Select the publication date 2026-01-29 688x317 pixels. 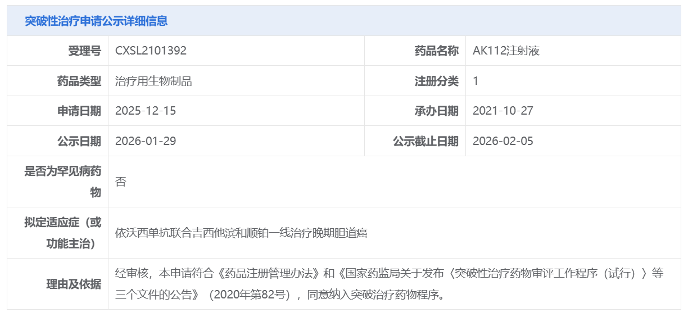click(x=146, y=141)
